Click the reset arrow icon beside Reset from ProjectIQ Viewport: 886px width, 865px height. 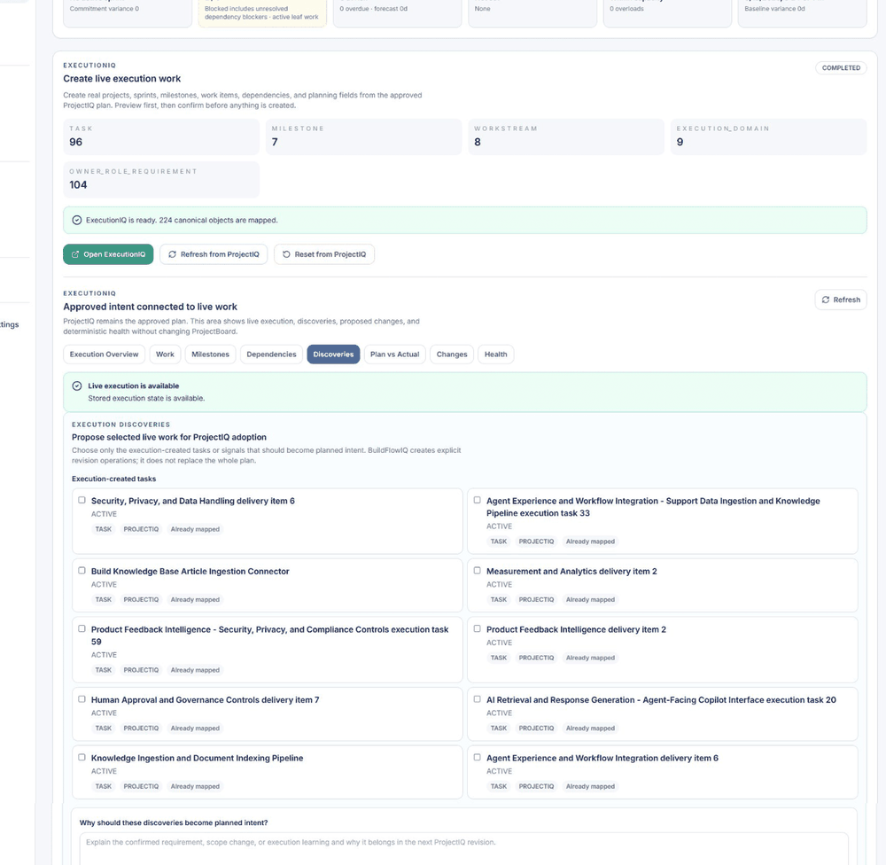coord(286,254)
